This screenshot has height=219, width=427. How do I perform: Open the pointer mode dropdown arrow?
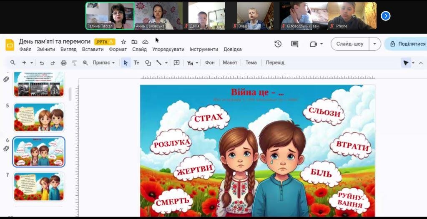point(413,63)
